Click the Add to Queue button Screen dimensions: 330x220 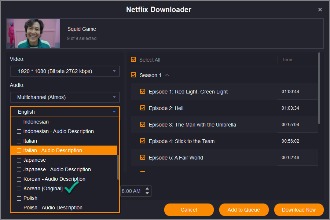(x=244, y=210)
